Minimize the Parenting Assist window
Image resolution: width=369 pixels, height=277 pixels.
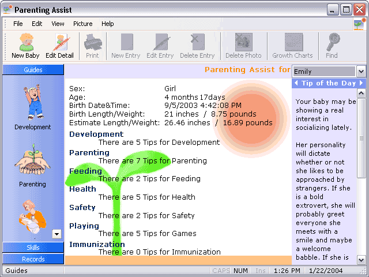click(x=332, y=10)
